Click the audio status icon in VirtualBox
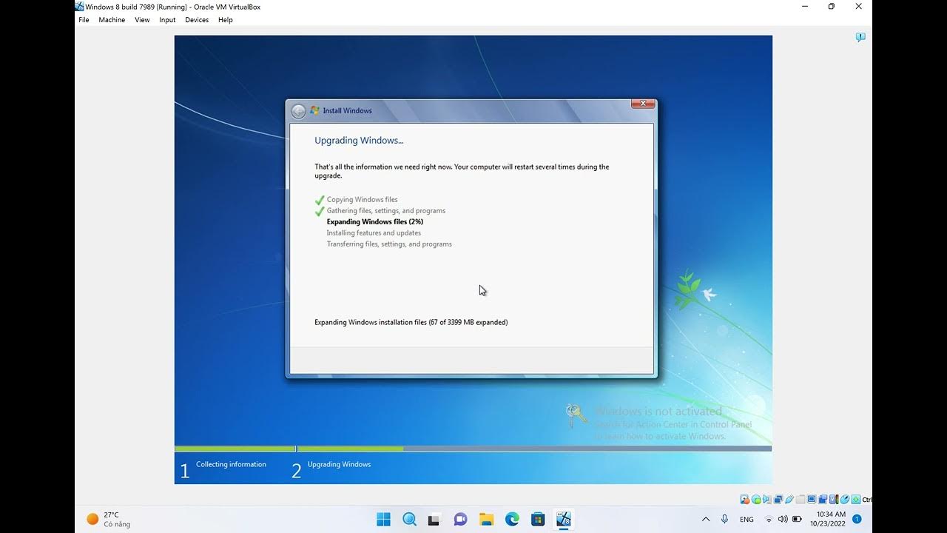Screen dimensions: 947x533 767,500
